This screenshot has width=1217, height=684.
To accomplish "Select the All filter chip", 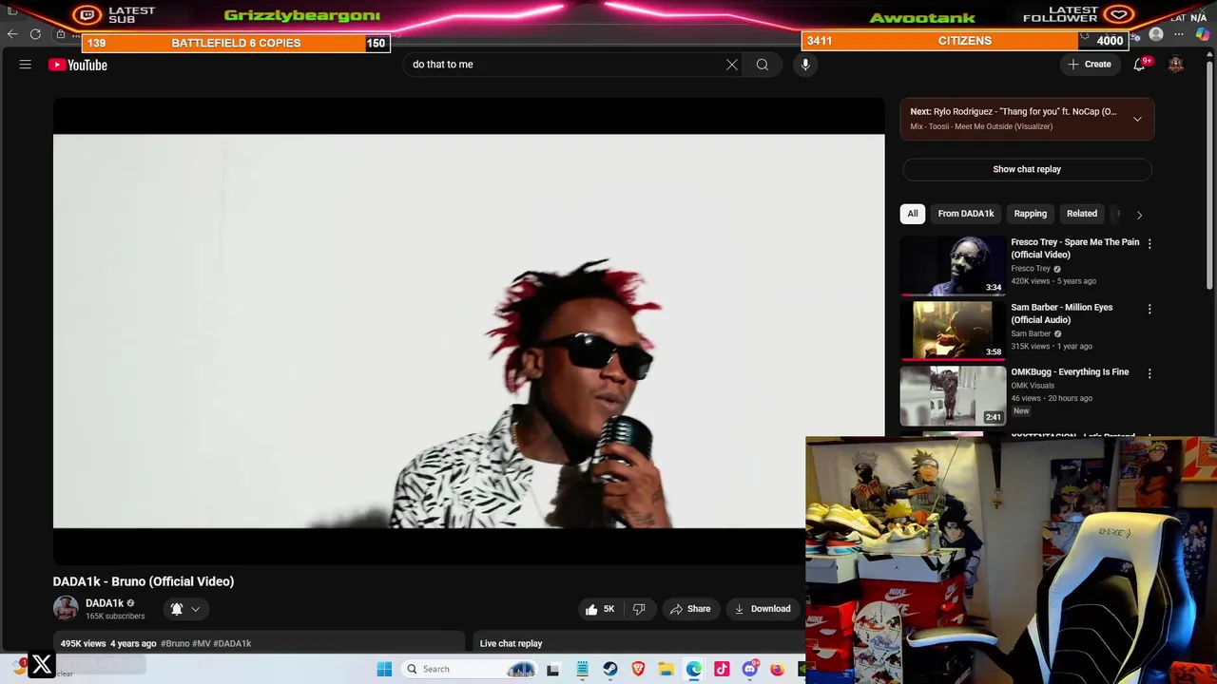I will 913,214.
